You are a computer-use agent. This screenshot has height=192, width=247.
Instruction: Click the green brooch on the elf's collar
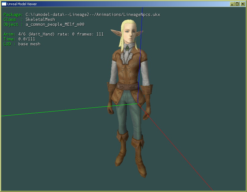[x=127, y=48]
